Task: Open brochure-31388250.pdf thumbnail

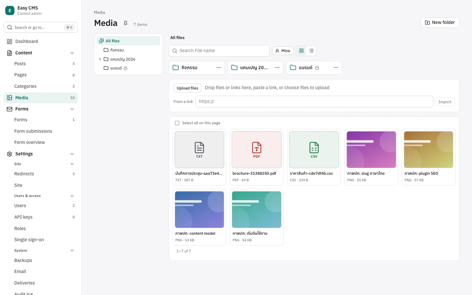Action: coord(257,150)
